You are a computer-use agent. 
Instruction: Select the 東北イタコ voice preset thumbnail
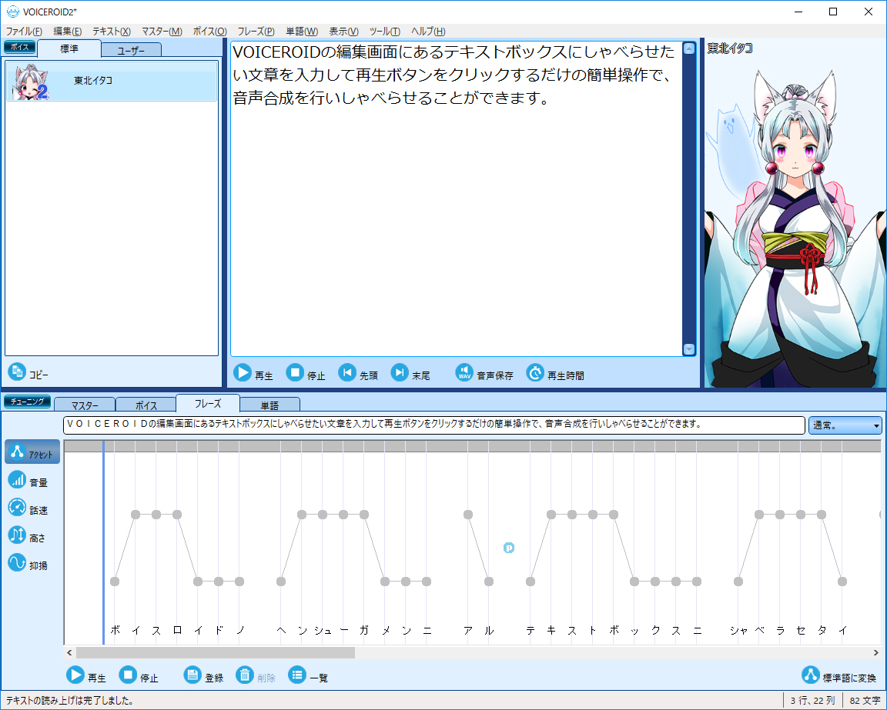pyautogui.click(x=32, y=82)
